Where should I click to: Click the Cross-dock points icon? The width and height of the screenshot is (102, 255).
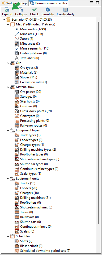pyautogui.click(x=17, y=111)
